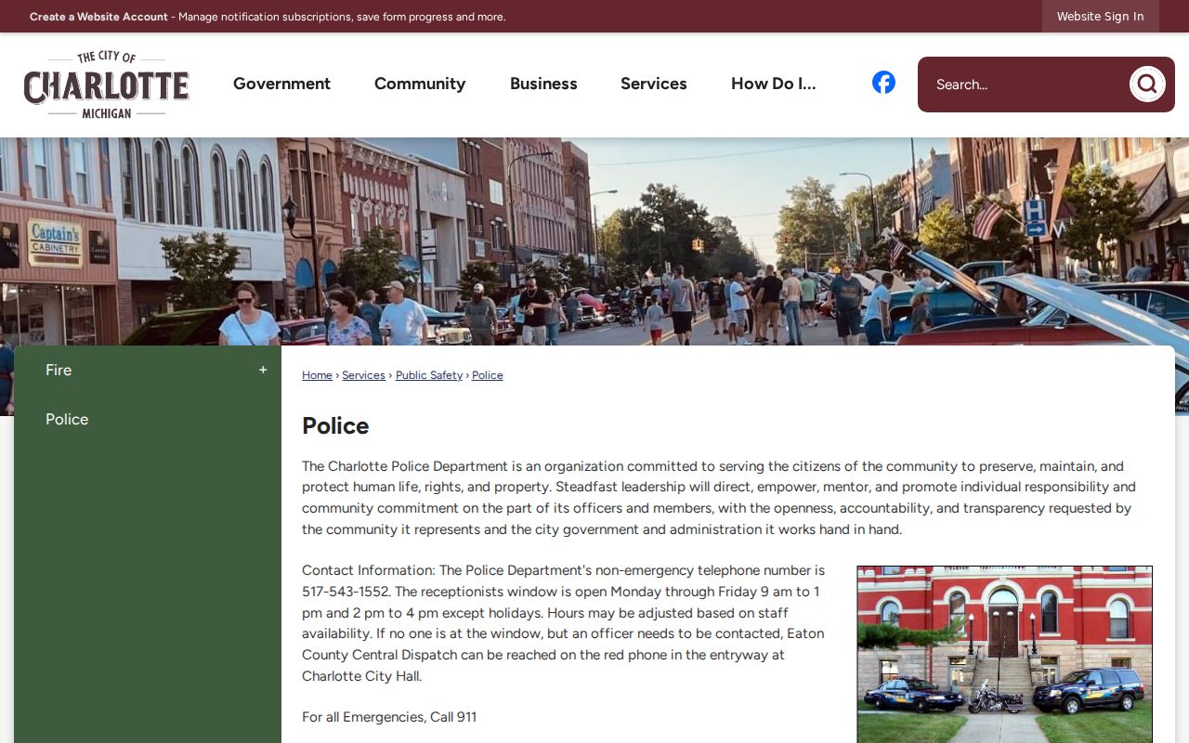This screenshot has height=743, width=1189.
Task: Open the Services menu
Action: coord(654,84)
